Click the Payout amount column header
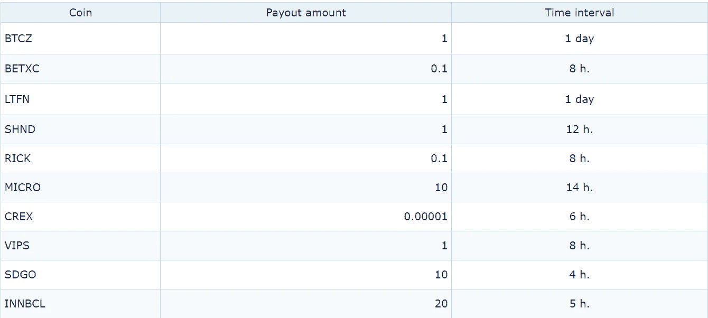 [306, 13]
